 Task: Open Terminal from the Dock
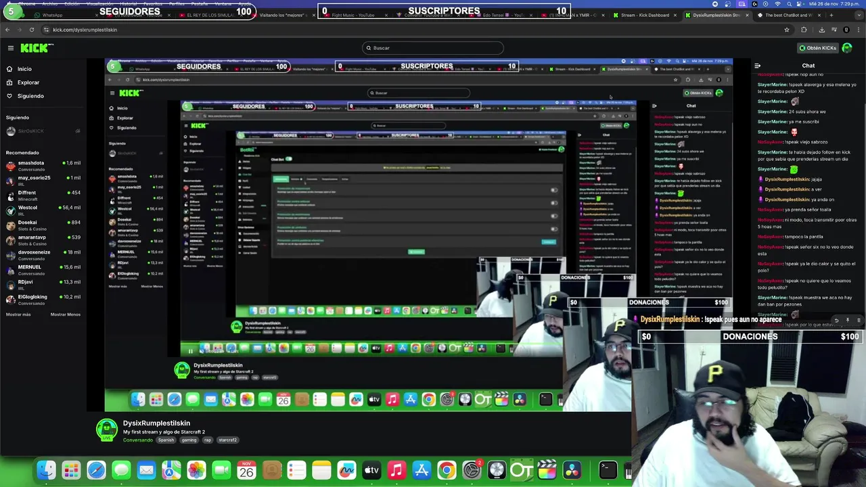(x=608, y=470)
